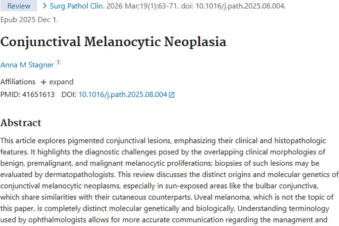The width and height of the screenshot is (339, 226).
Task: Open author Anna M Stagner's link
Action: coord(27,65)
